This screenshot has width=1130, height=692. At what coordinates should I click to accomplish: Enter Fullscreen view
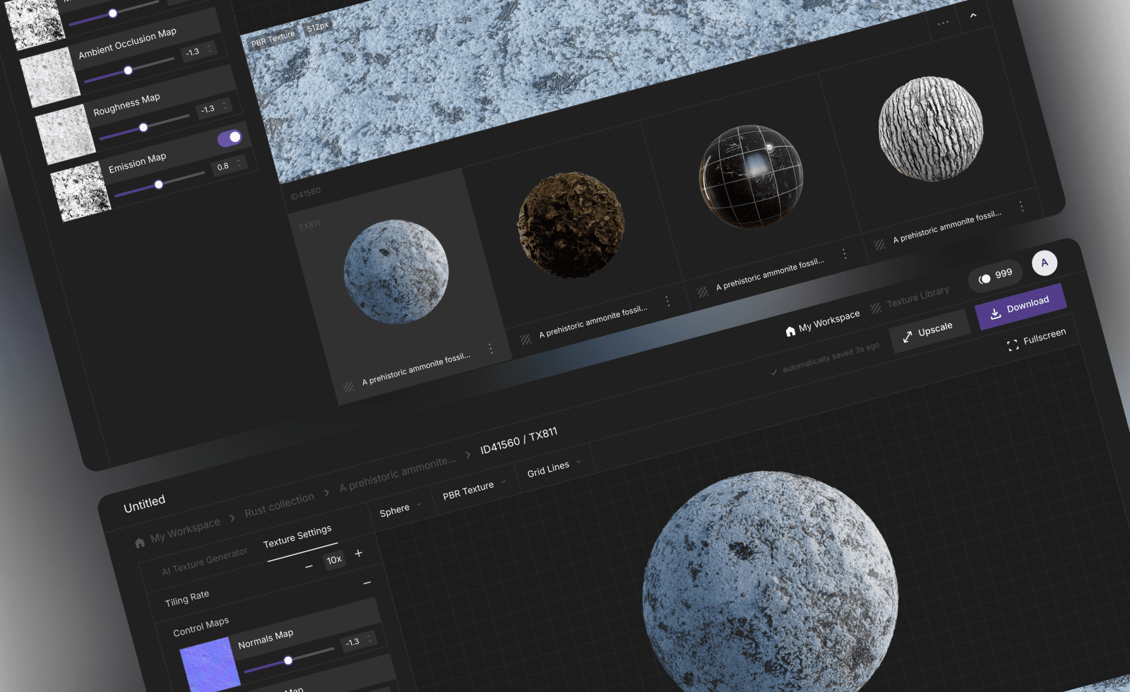point(1037,340)
